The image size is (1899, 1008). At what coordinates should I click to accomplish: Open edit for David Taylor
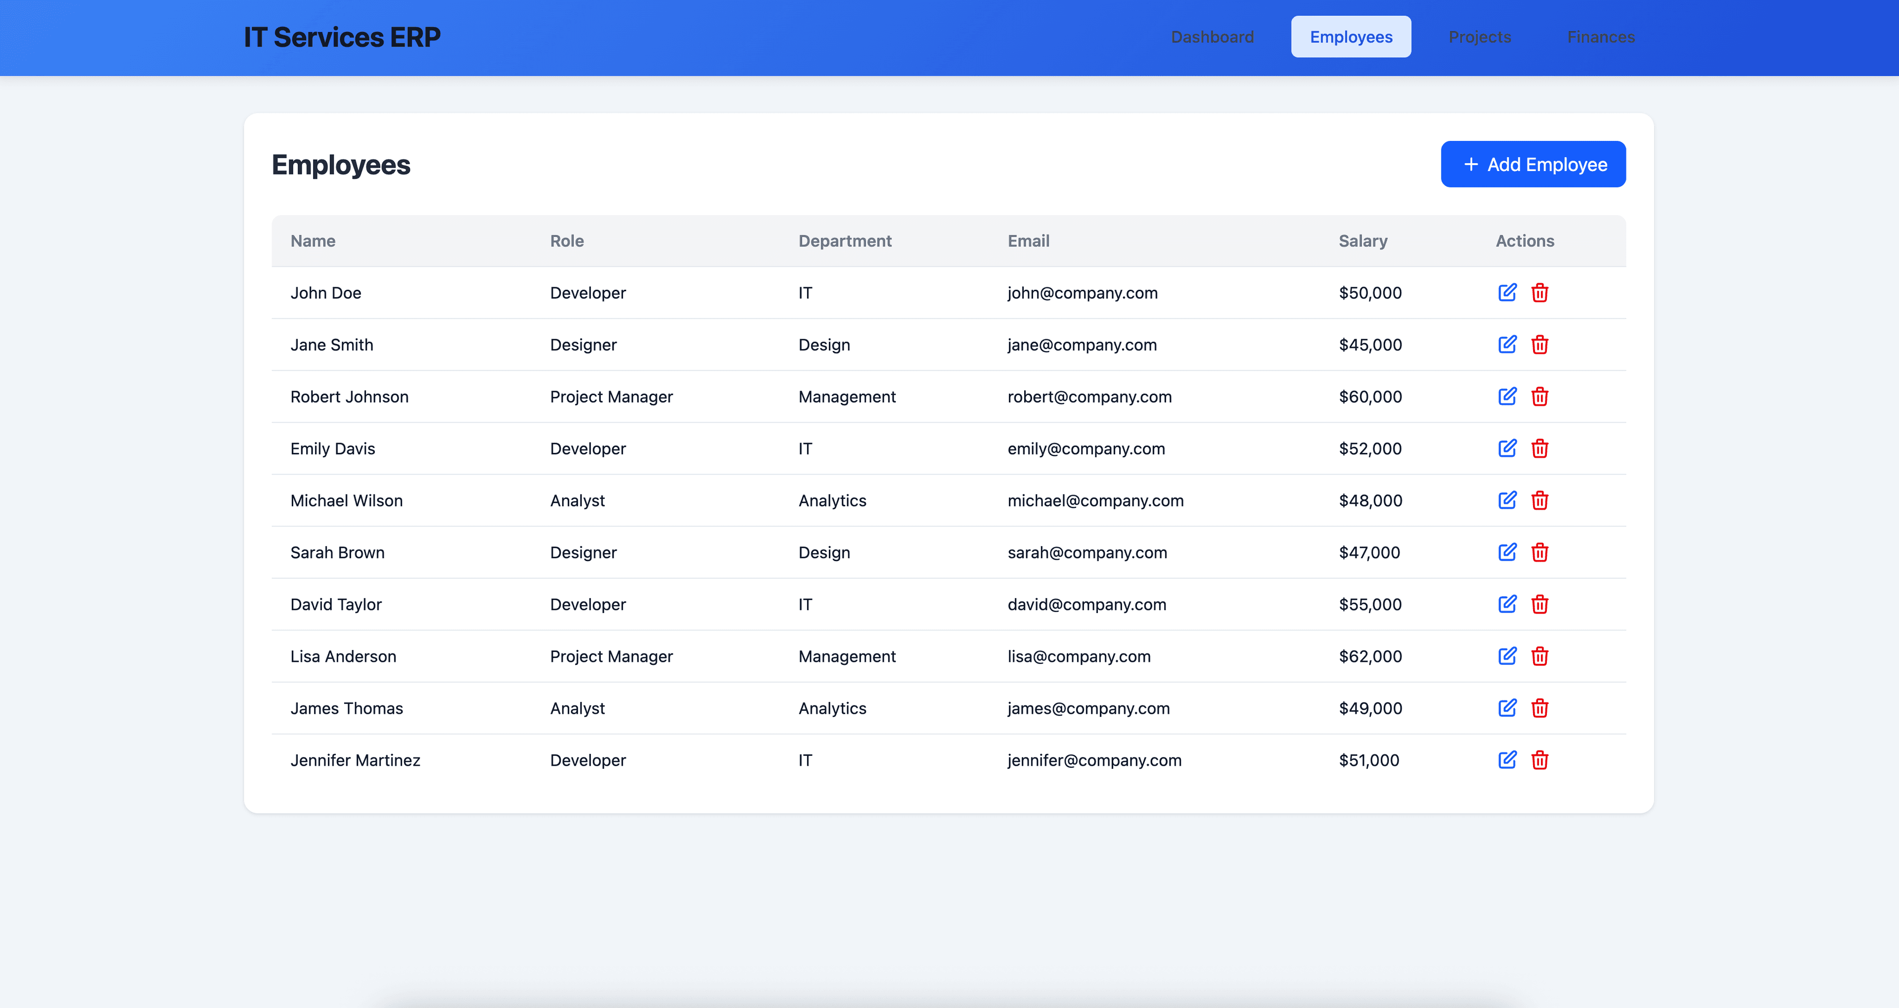[1507, 604]
